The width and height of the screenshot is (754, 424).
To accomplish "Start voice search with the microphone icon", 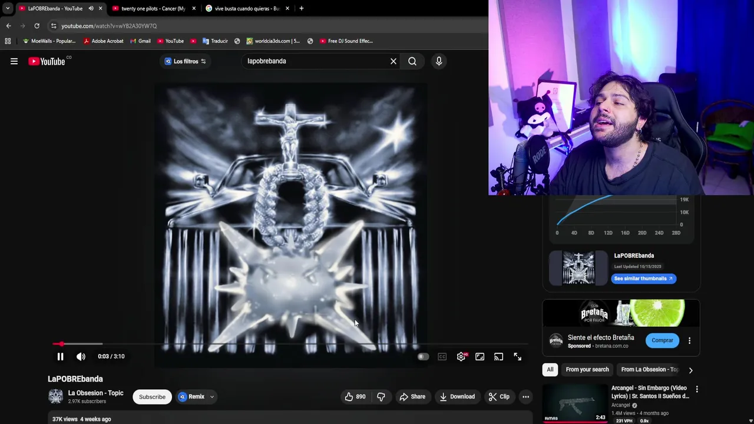I will pyautogui.click(x=439, y=61).
